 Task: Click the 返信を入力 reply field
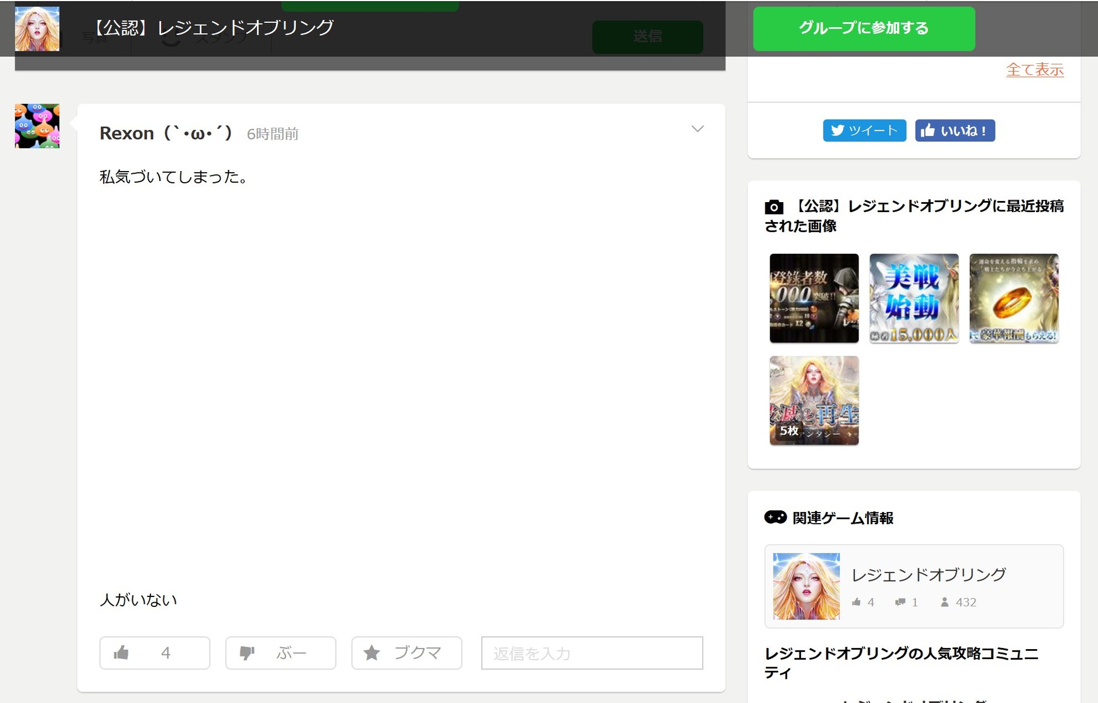592,653
